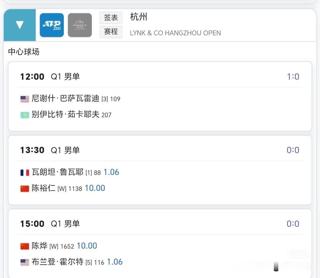
Task: Select odds 1.06 for 布兰登·霍尔特
Action: [x=115, y=262]
